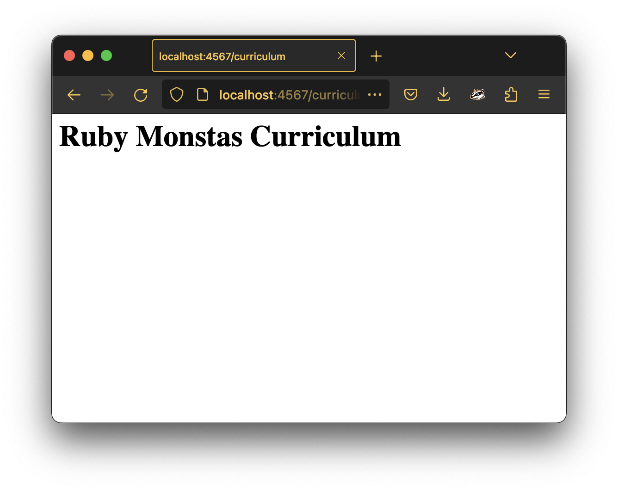Click the green fullscreen traffic light

106,55
